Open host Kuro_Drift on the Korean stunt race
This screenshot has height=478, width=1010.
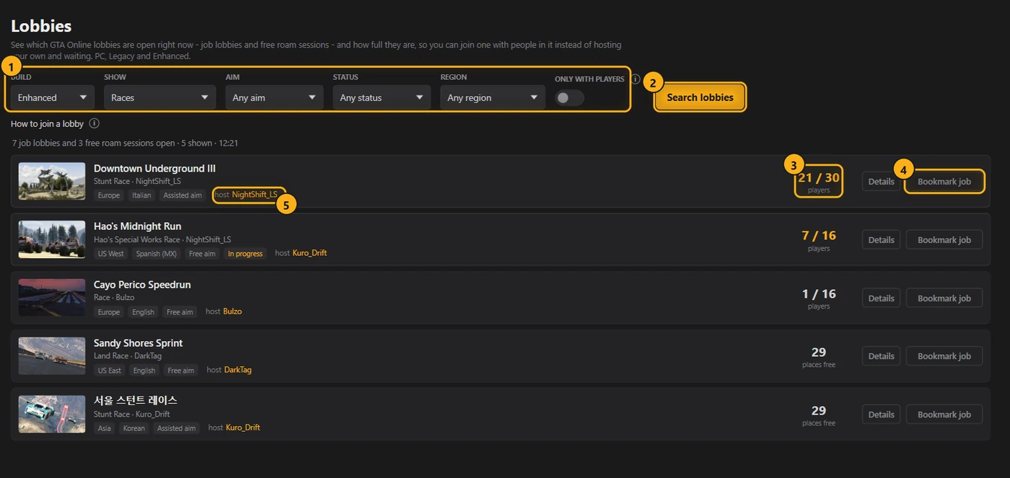point(243,428)
